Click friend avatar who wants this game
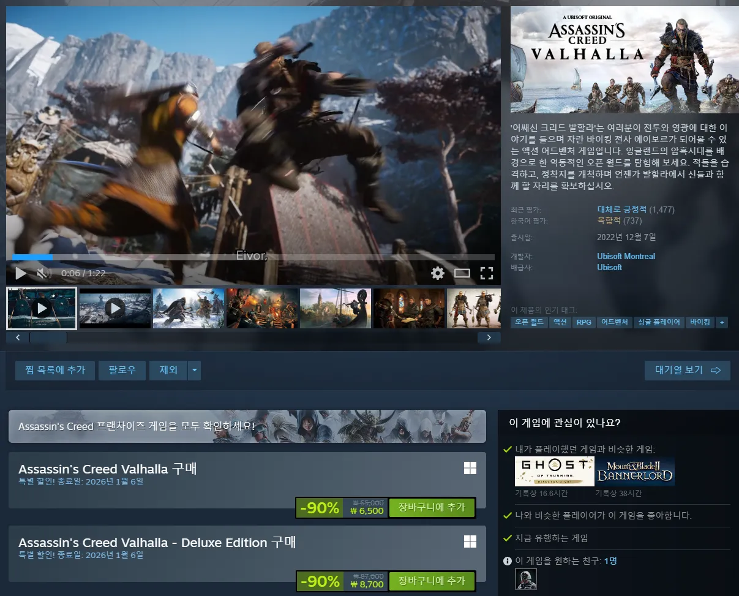739x596 pixels. pyautogui.click(x=526, y=579)
